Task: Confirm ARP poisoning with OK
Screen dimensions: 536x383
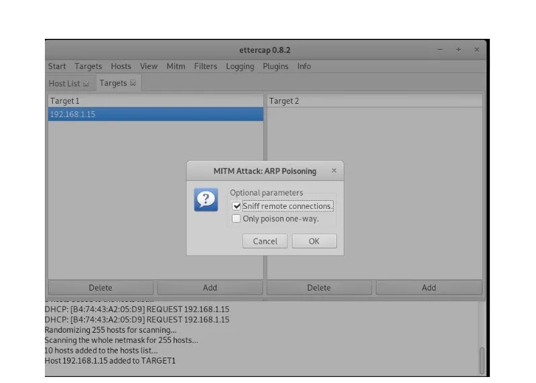Action: coord(314,241)
